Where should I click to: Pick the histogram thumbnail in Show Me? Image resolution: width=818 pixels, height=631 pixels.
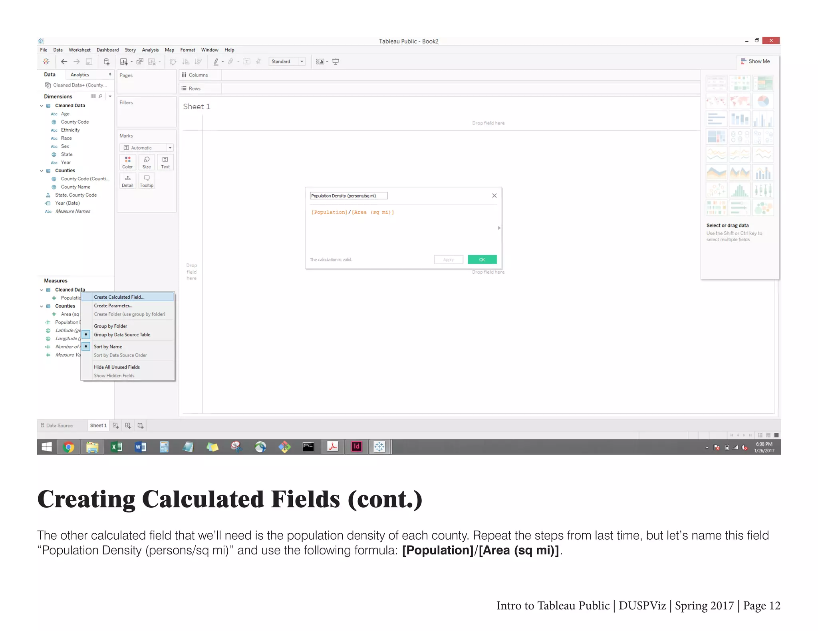[x=739, y=190]
